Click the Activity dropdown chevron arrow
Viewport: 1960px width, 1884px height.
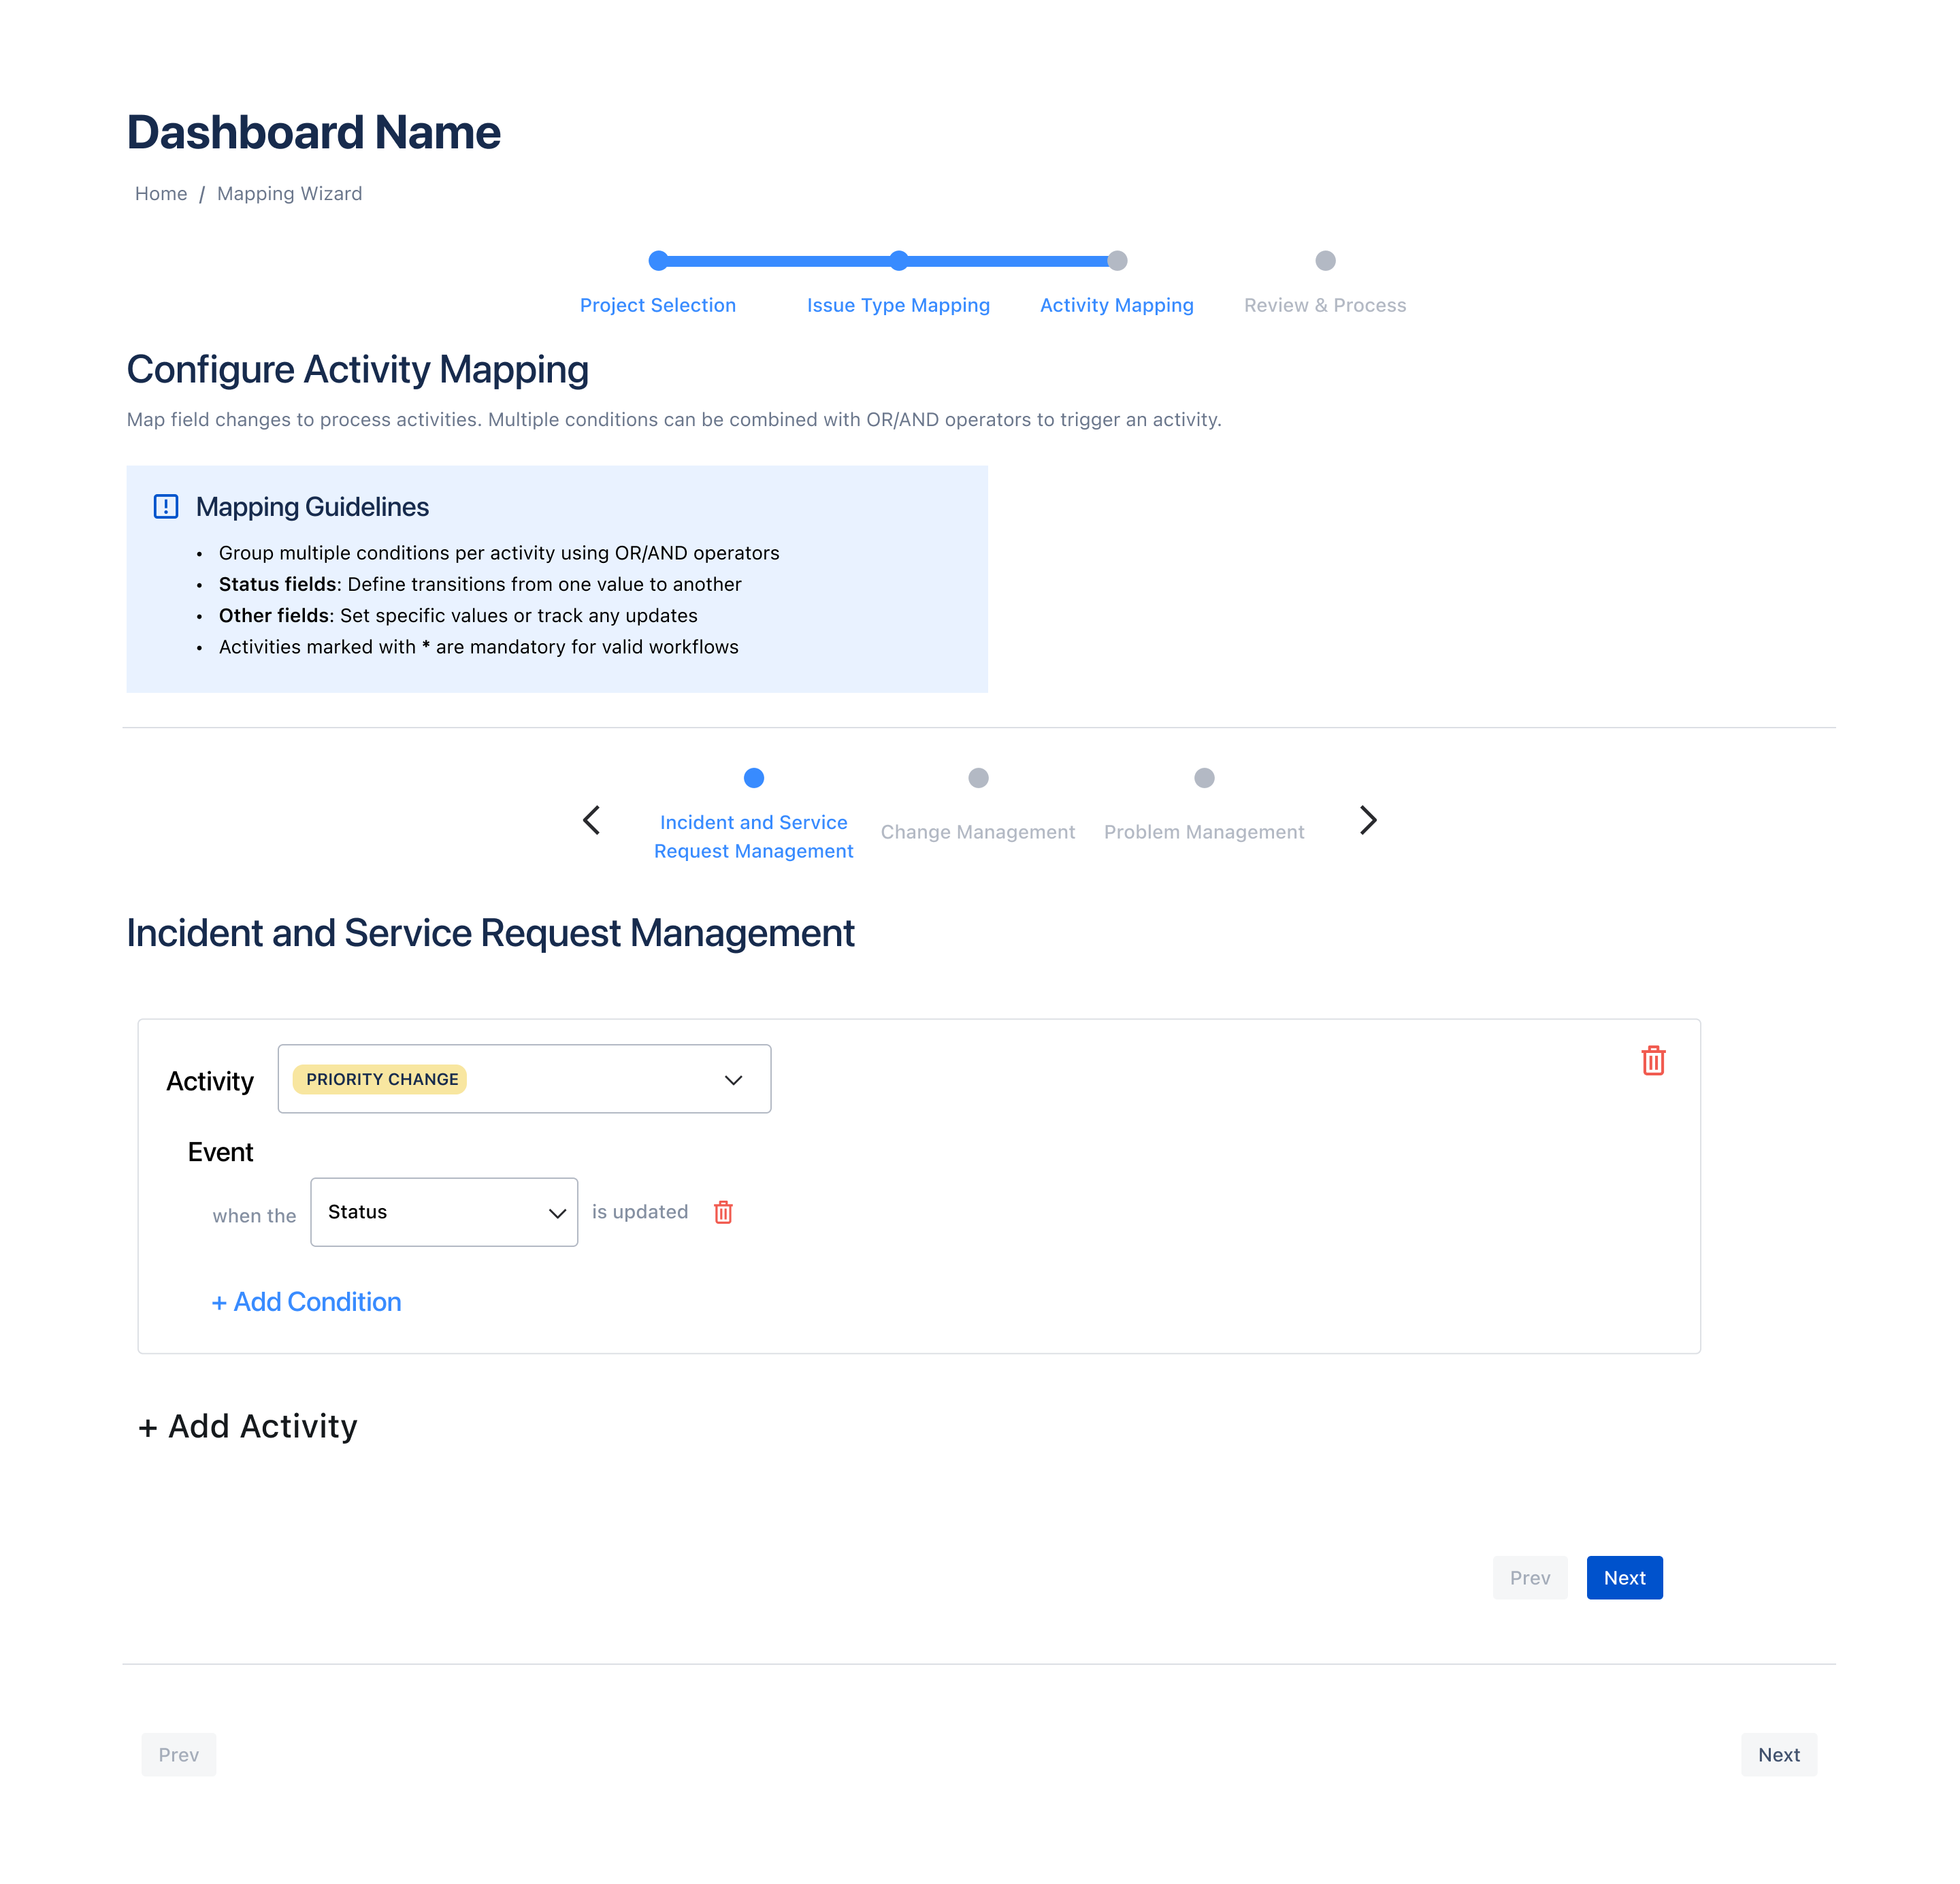tap(733, 1080)
